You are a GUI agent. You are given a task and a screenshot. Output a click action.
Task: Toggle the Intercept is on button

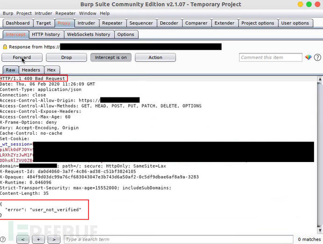(x=111, y=58)
